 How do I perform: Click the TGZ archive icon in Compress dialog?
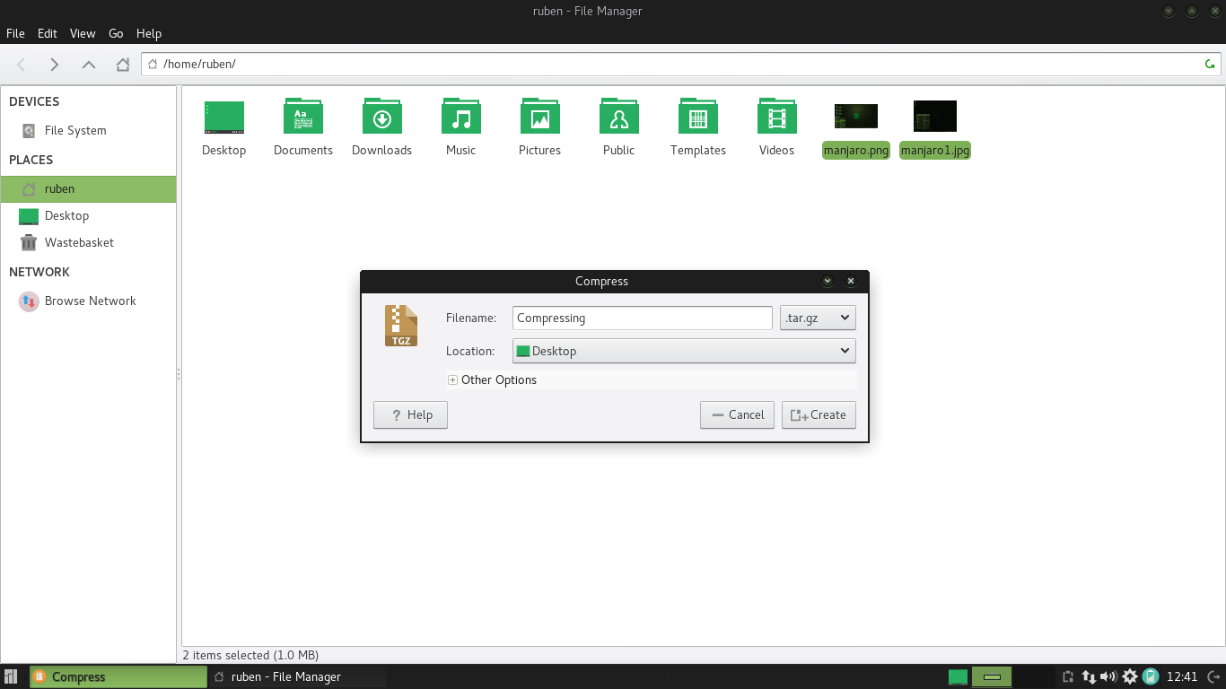click(401, 325)
